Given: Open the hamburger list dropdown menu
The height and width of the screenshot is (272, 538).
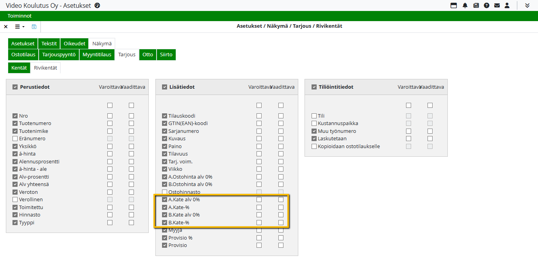Looking at the screenshot, I should click(20, 27).
